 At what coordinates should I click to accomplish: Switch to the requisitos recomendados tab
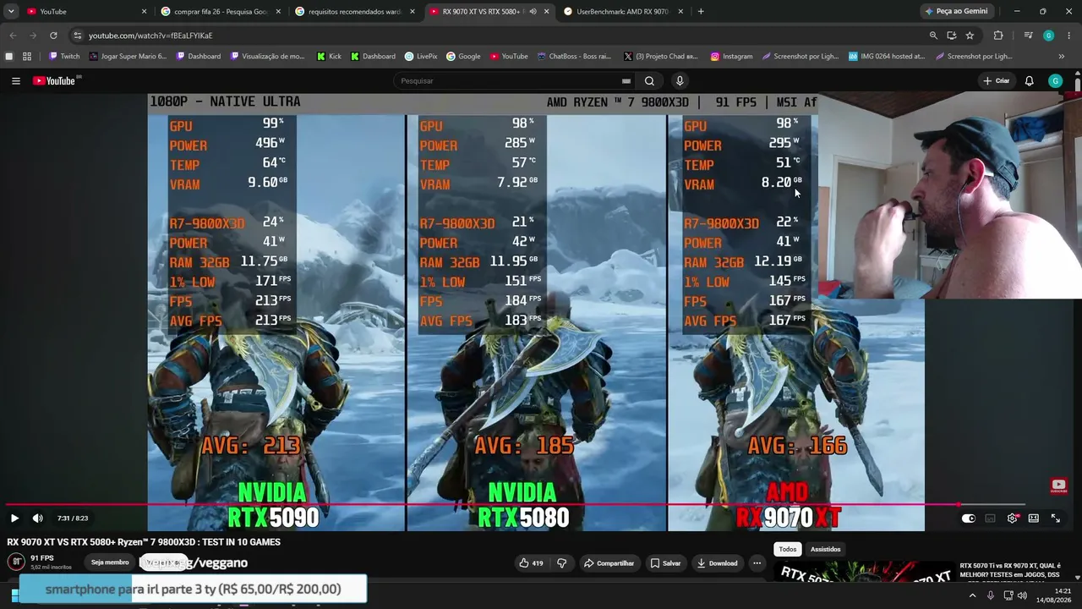click(x=355, y=12)
